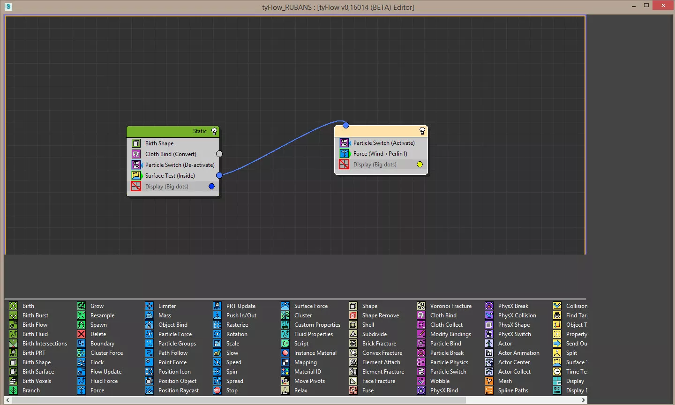Click the input connector atop the orange event
Image resolution: width=675 pixels, height=405 pixels.
345,125
